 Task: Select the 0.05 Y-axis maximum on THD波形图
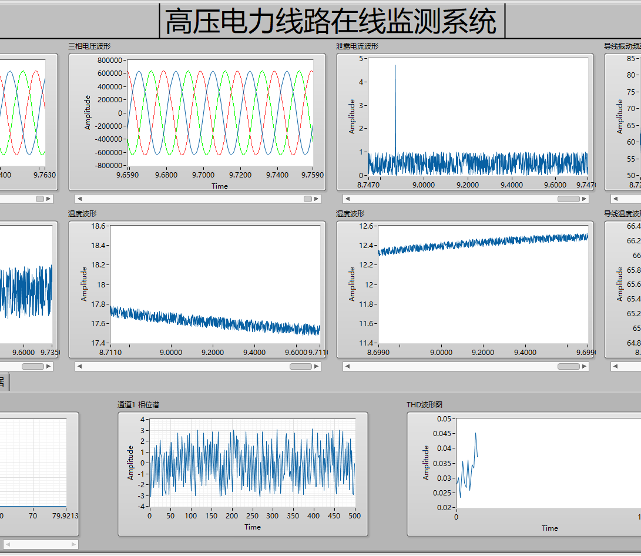(x=444, y=419)
